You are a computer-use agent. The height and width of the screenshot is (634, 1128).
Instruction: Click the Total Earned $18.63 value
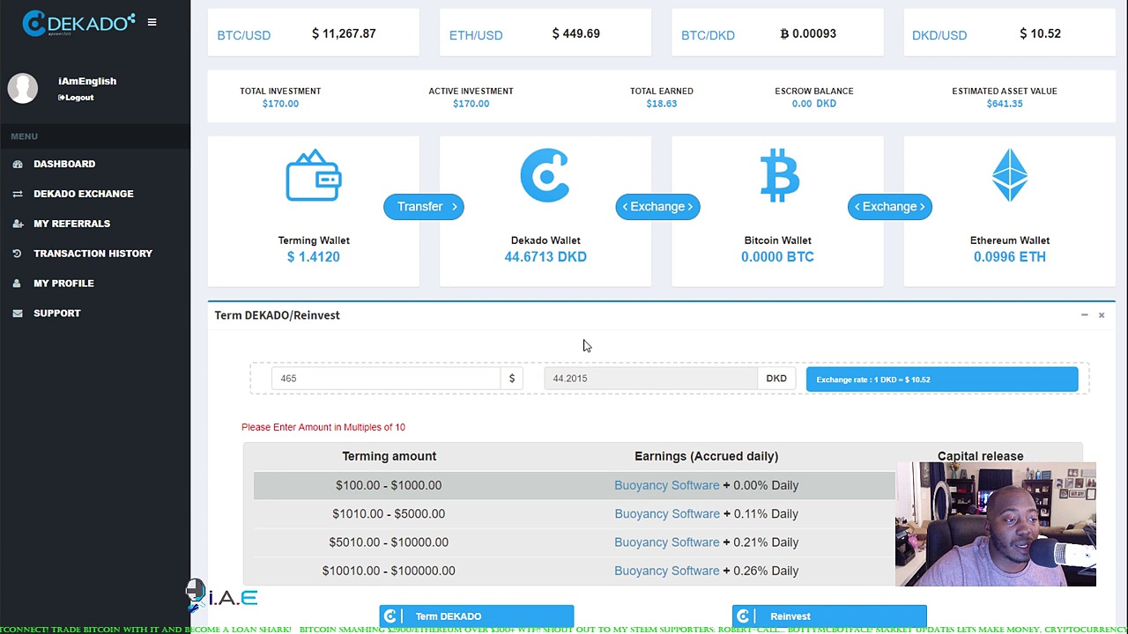[661, 104]
